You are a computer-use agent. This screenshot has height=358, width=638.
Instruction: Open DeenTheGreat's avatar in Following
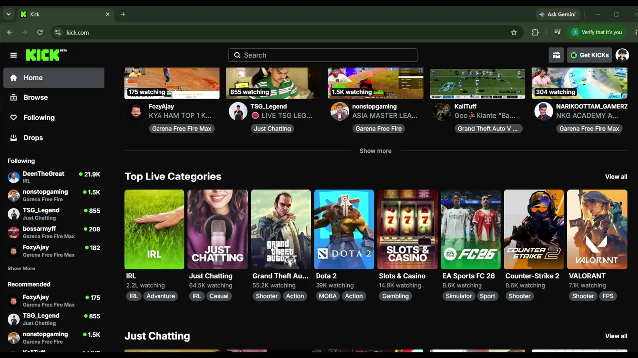14,177
